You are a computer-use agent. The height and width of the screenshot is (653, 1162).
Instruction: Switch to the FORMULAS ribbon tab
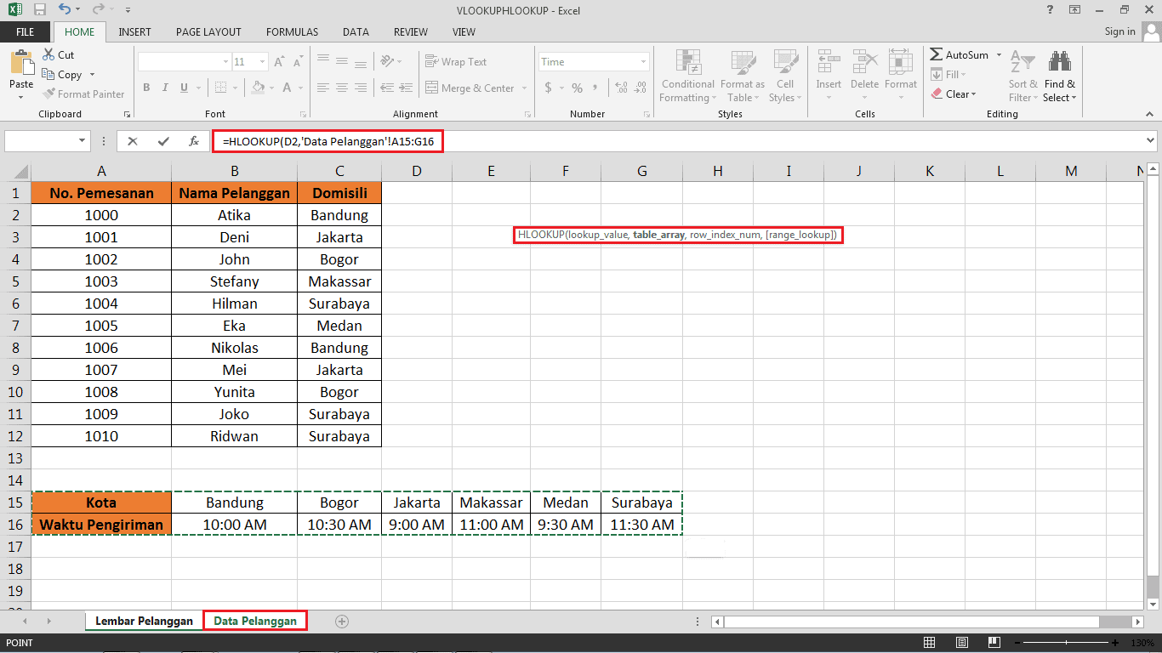coord(292,31)
